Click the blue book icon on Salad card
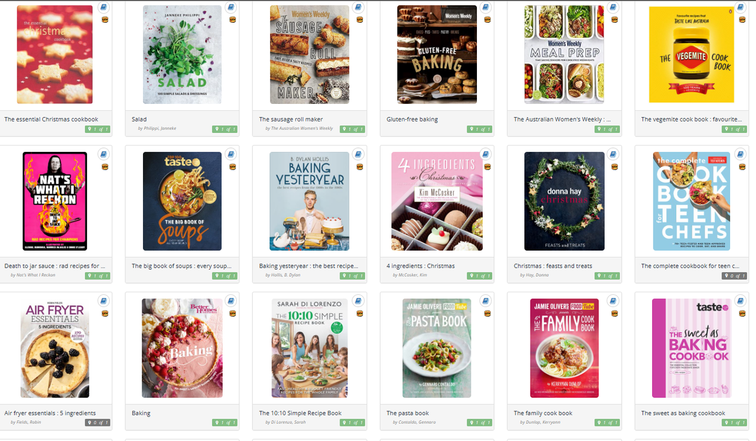The height and width of the screenshot is (441, 756). coord(231,8)
